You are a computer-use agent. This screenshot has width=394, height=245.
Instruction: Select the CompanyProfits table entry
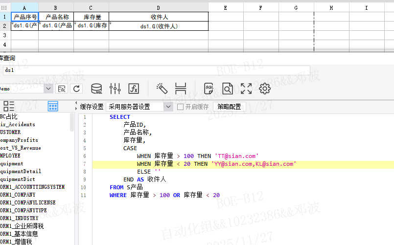[x=19, y=140]
